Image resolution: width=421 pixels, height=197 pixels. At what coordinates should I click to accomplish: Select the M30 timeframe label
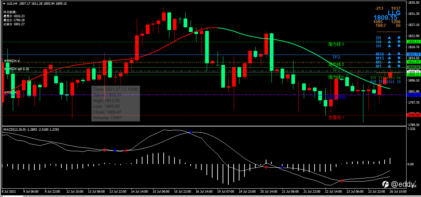click(x=380, y=54)
